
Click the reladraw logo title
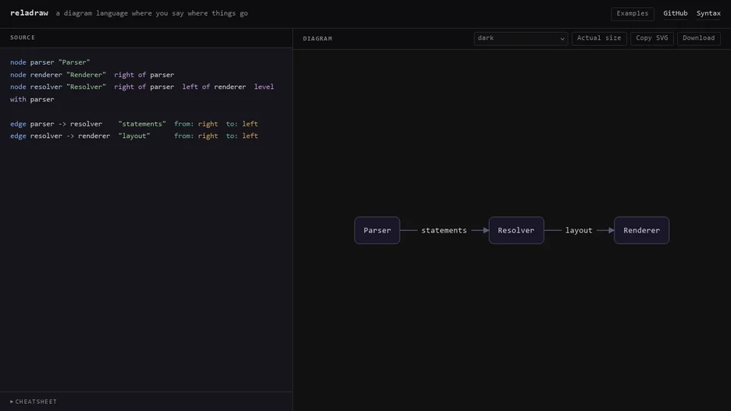pyautogui.click(x=29, y=13)
